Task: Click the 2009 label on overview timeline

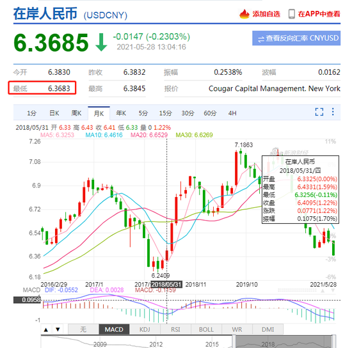Action: [100, 344]
